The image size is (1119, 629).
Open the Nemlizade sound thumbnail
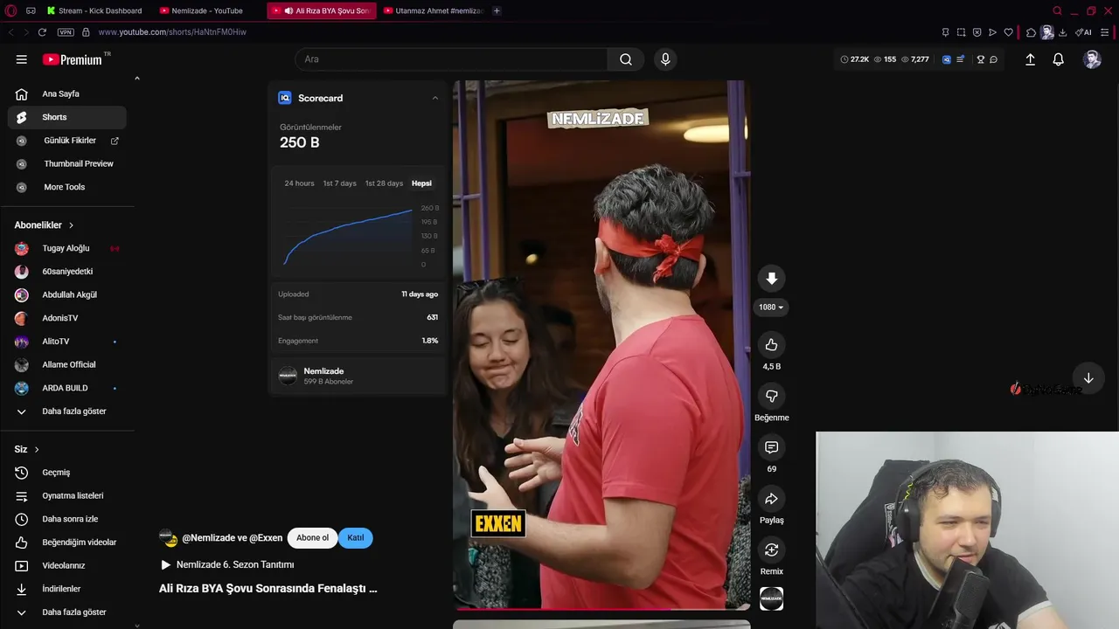pos(771,598)
